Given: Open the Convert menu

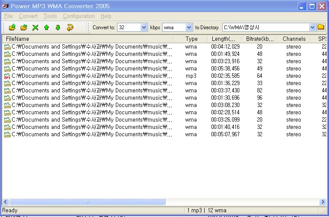Looking at the screenshot, I should click(x=28, y=16).
